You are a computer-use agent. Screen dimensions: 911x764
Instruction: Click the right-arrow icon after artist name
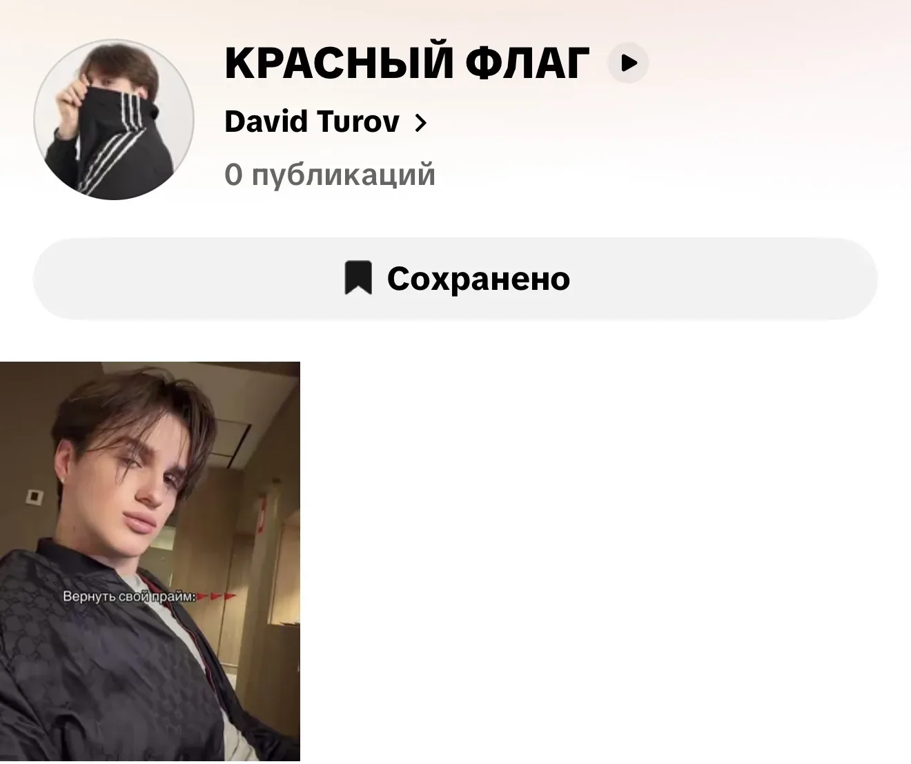point(420,123)
